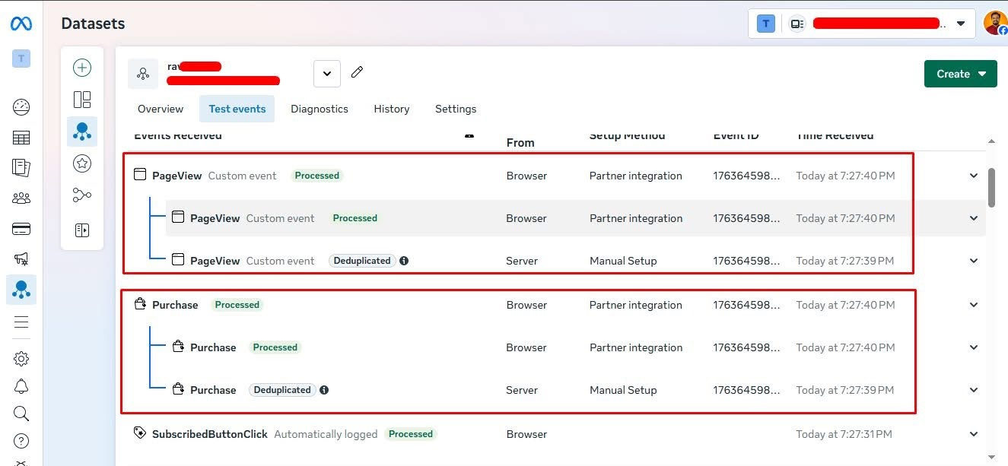Expand the SubscribedButtonClick row chevron
Screen dimensions: 1008x466
click(x=974, y=434)
